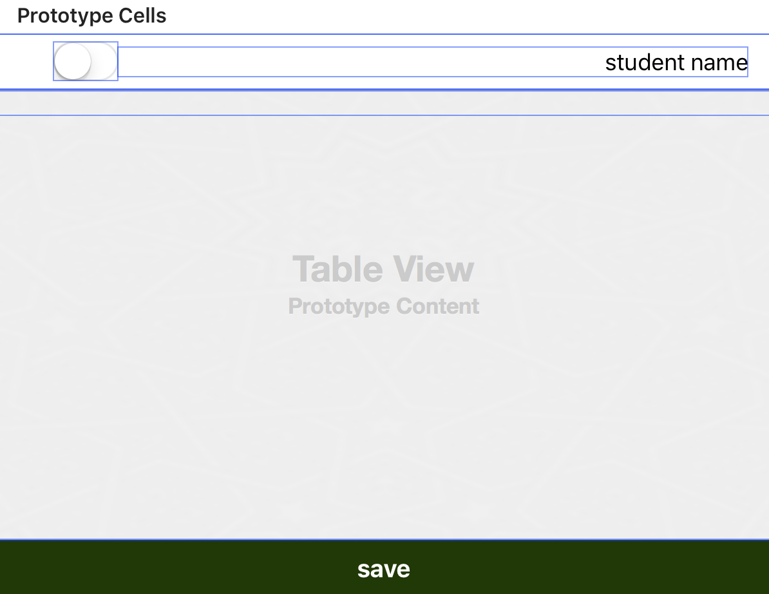Select the 'student name' label

coord(676,62)
